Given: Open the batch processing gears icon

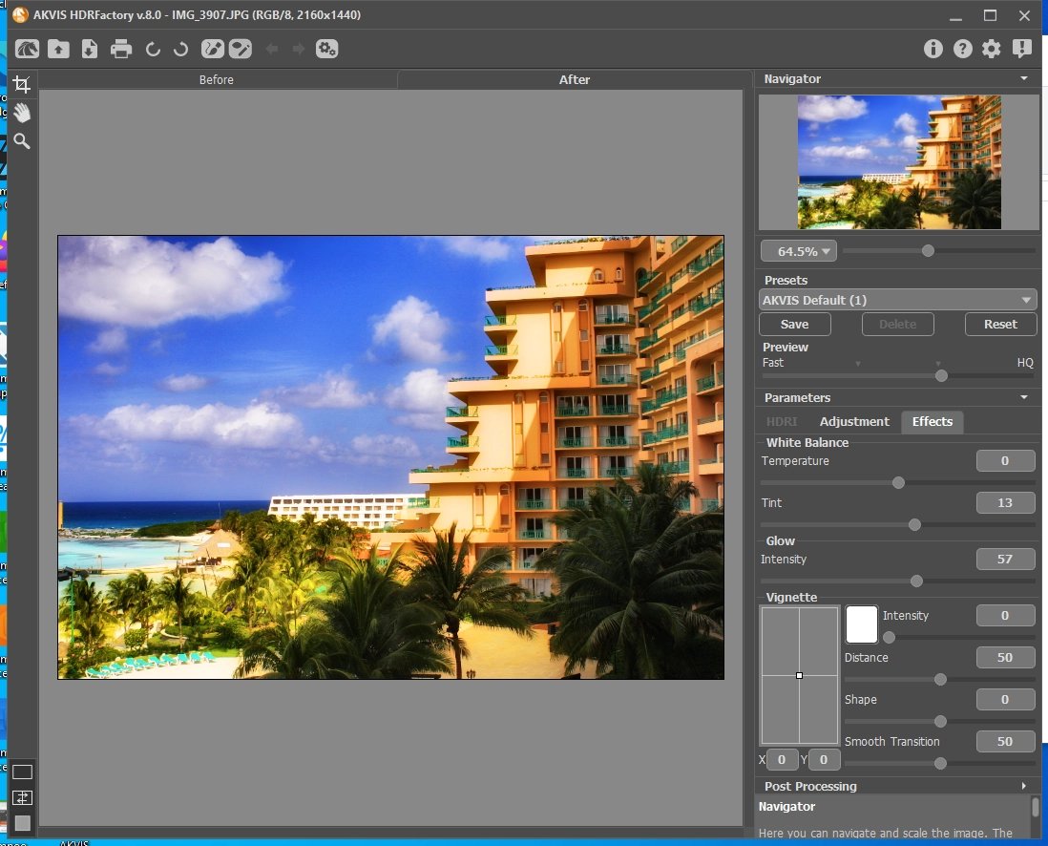Looking at the screenshot, I should pos(326,49).
